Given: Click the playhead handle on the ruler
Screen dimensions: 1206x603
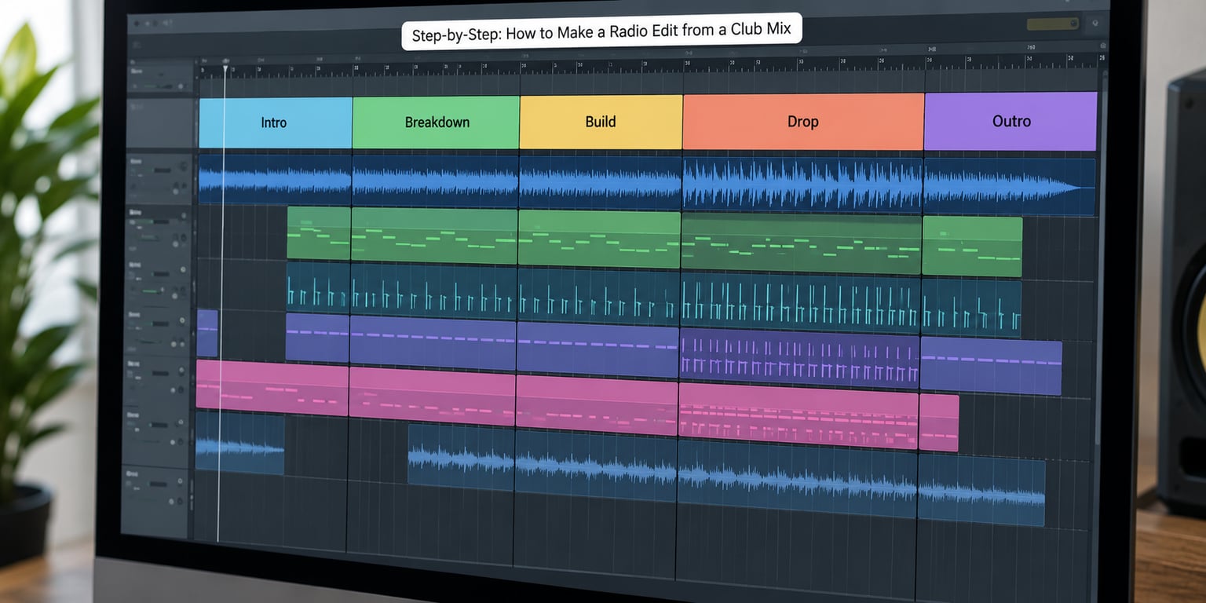Looking at the screenshot, I should coord(225,68).
